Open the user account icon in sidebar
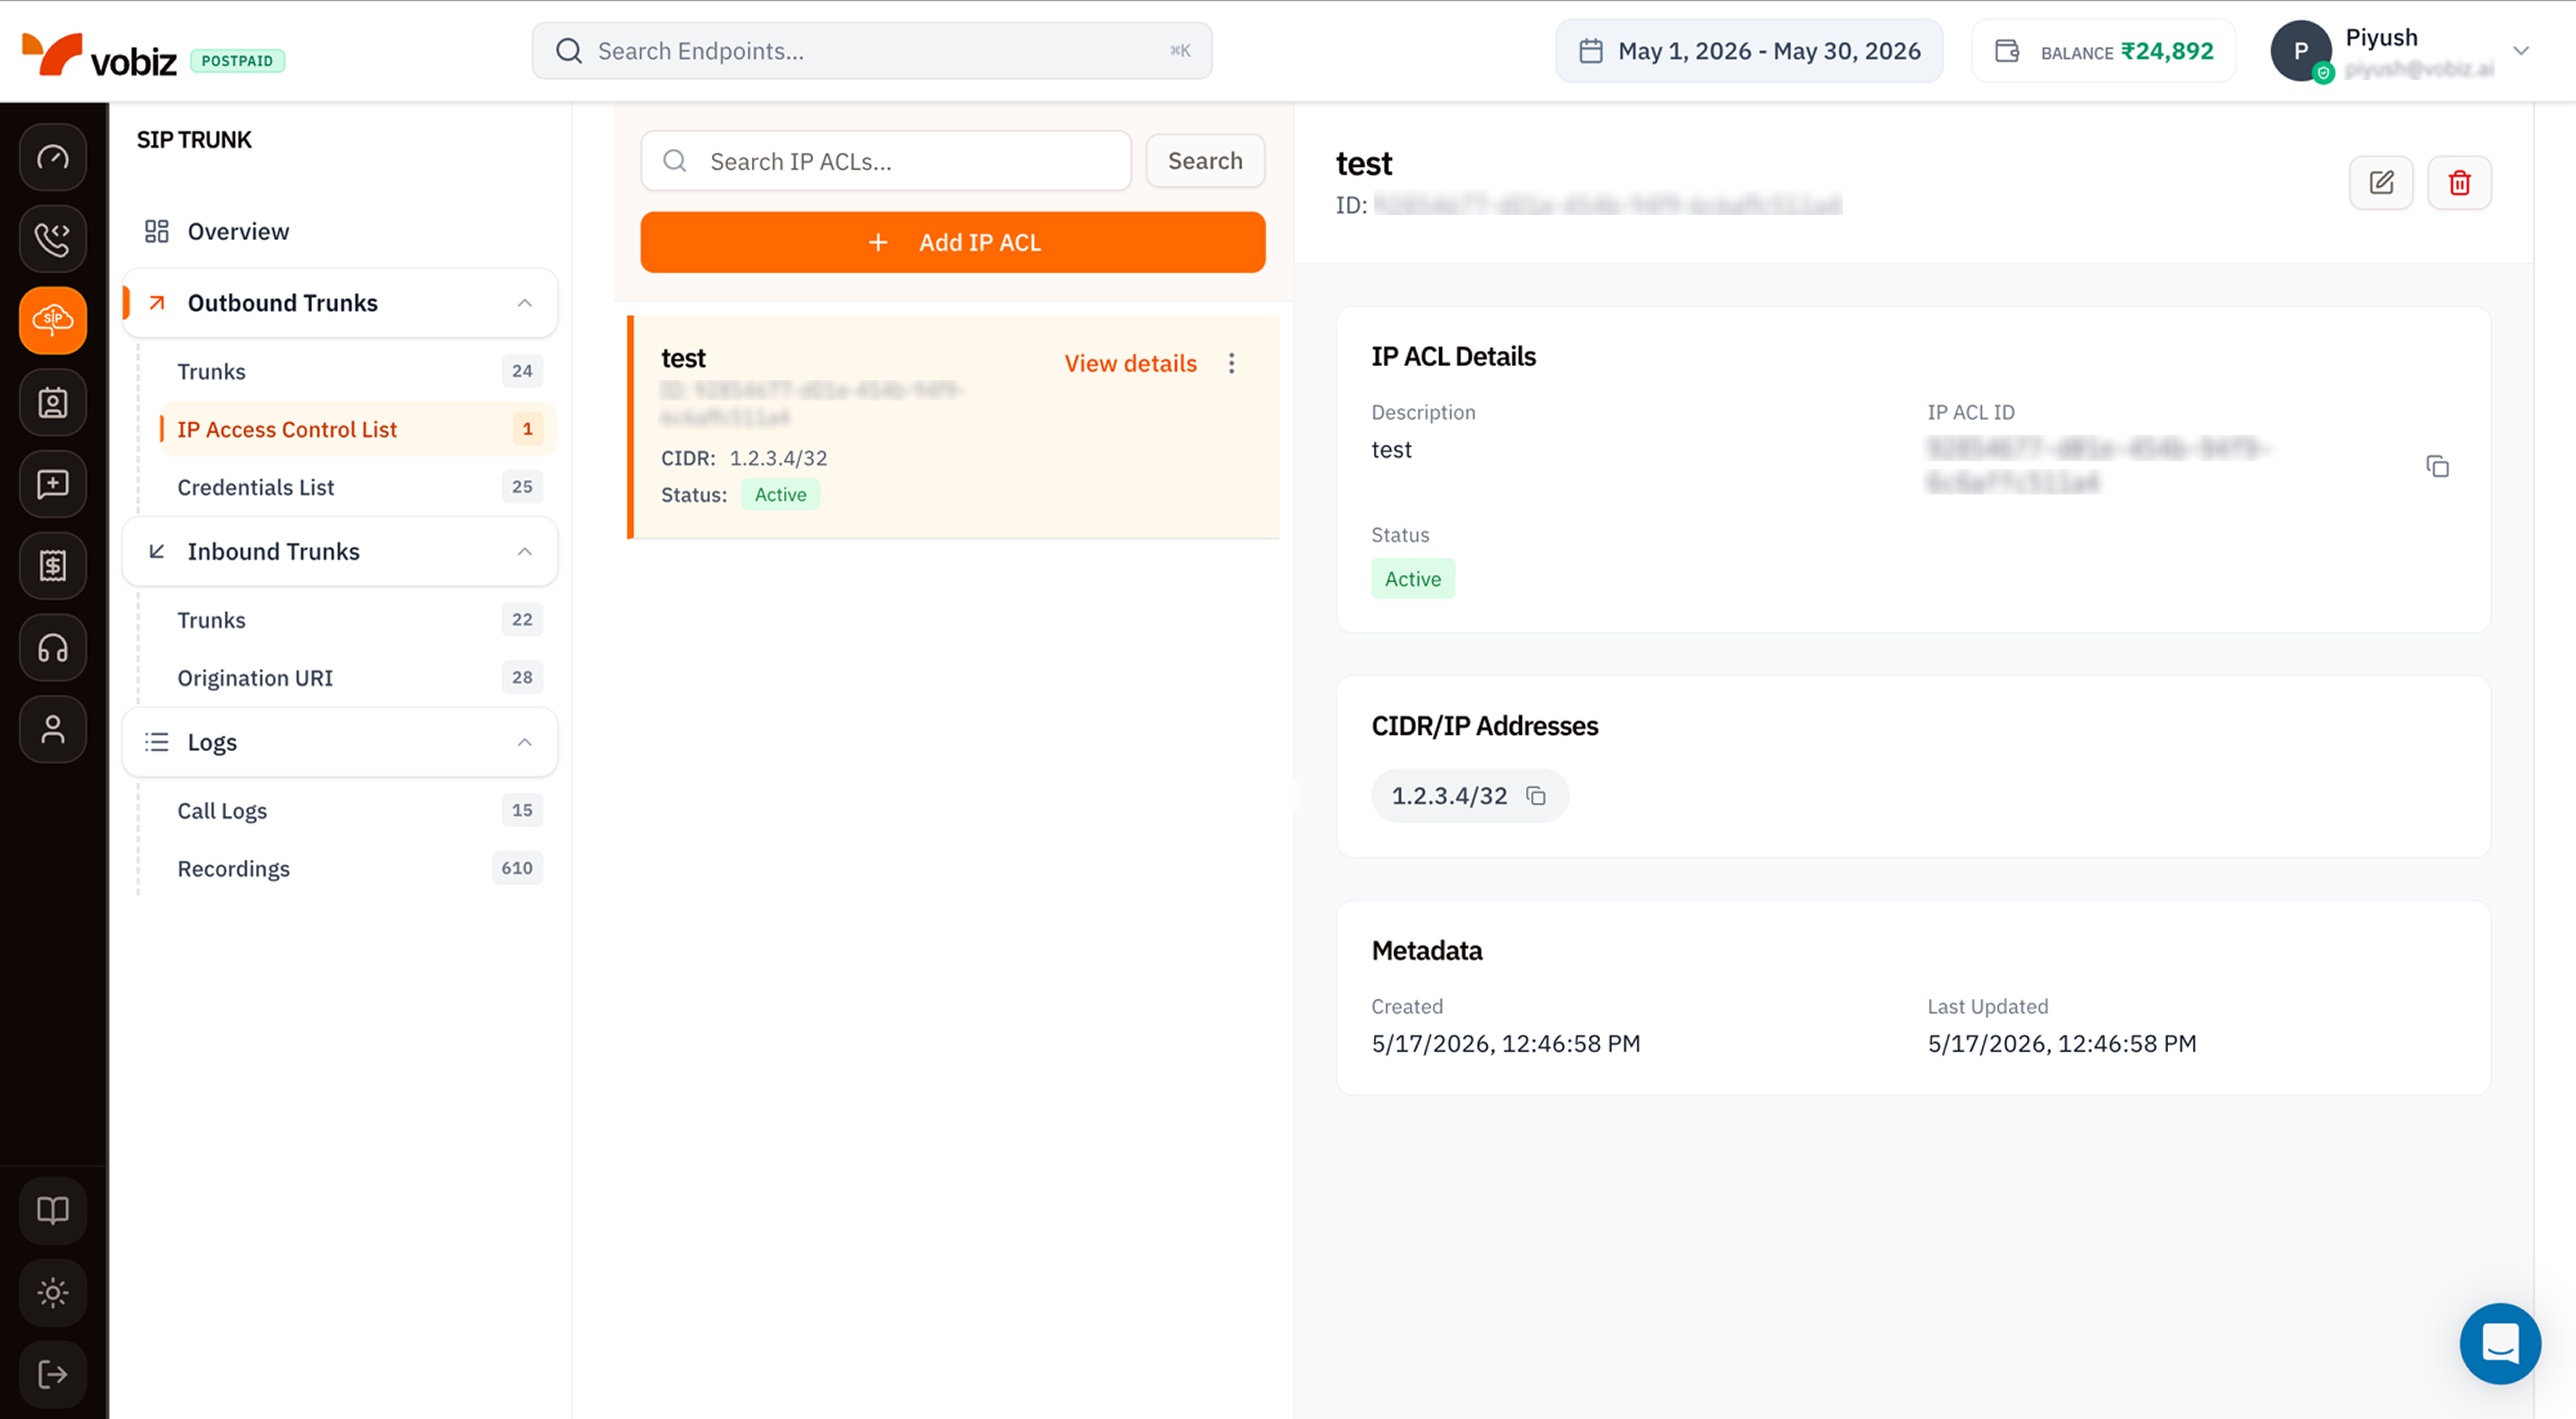The width and height of the screenshot is (2576, 1419). pos(53,729)
